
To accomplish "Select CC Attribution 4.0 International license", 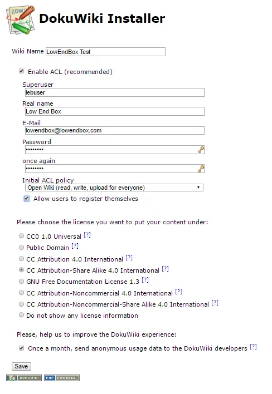I will (21, 259).
